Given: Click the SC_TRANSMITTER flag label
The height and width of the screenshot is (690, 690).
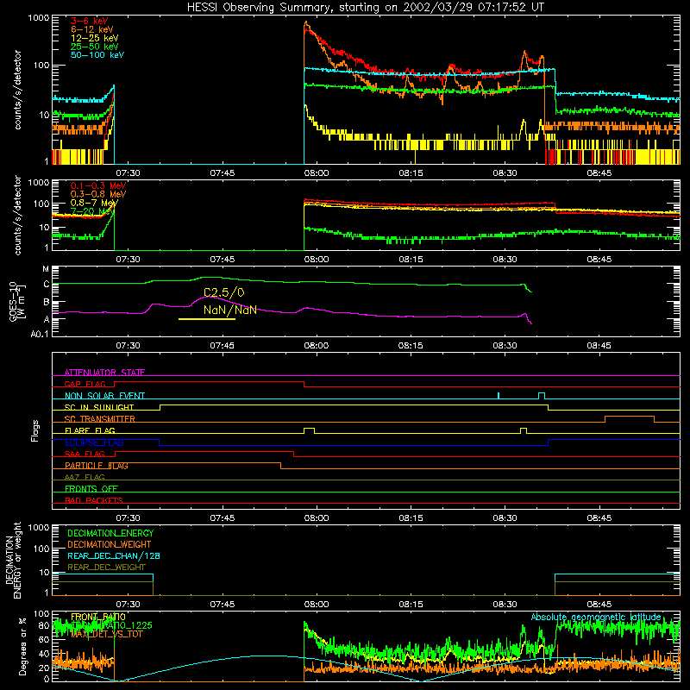Looking at the screenshot, I should pyautogui.click(x=100, y=419).
